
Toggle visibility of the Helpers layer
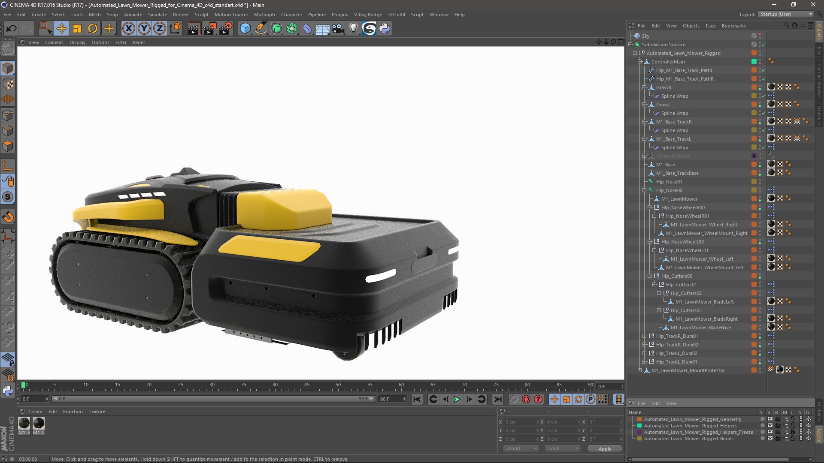tap(770, 426)
